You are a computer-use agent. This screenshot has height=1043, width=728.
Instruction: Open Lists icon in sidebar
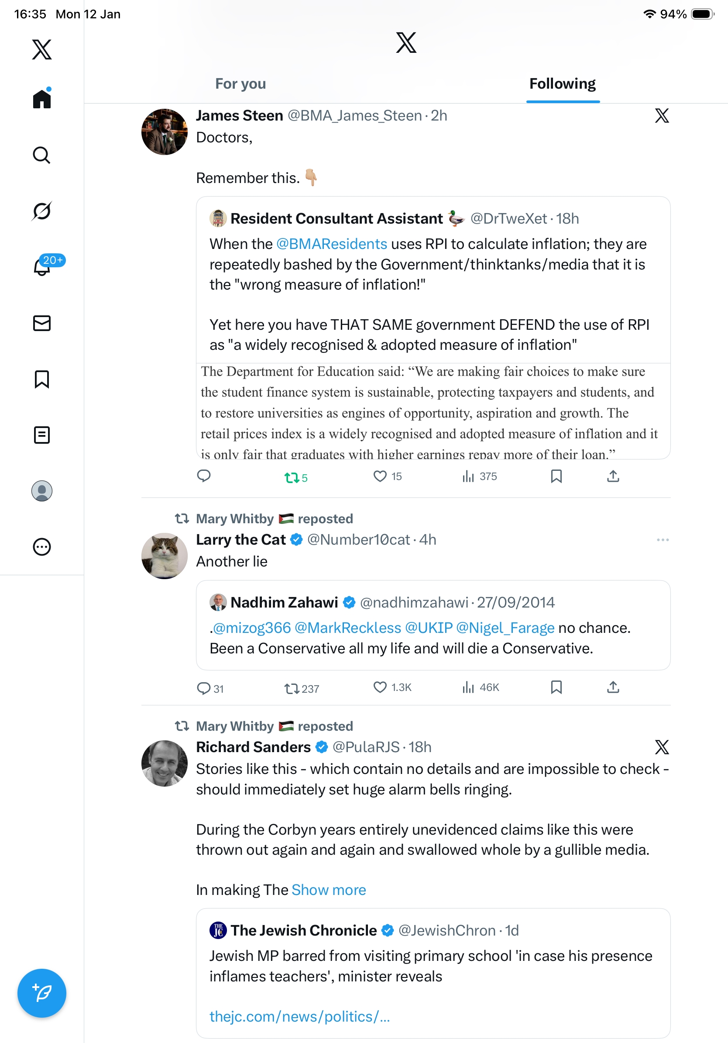point(41,435)
